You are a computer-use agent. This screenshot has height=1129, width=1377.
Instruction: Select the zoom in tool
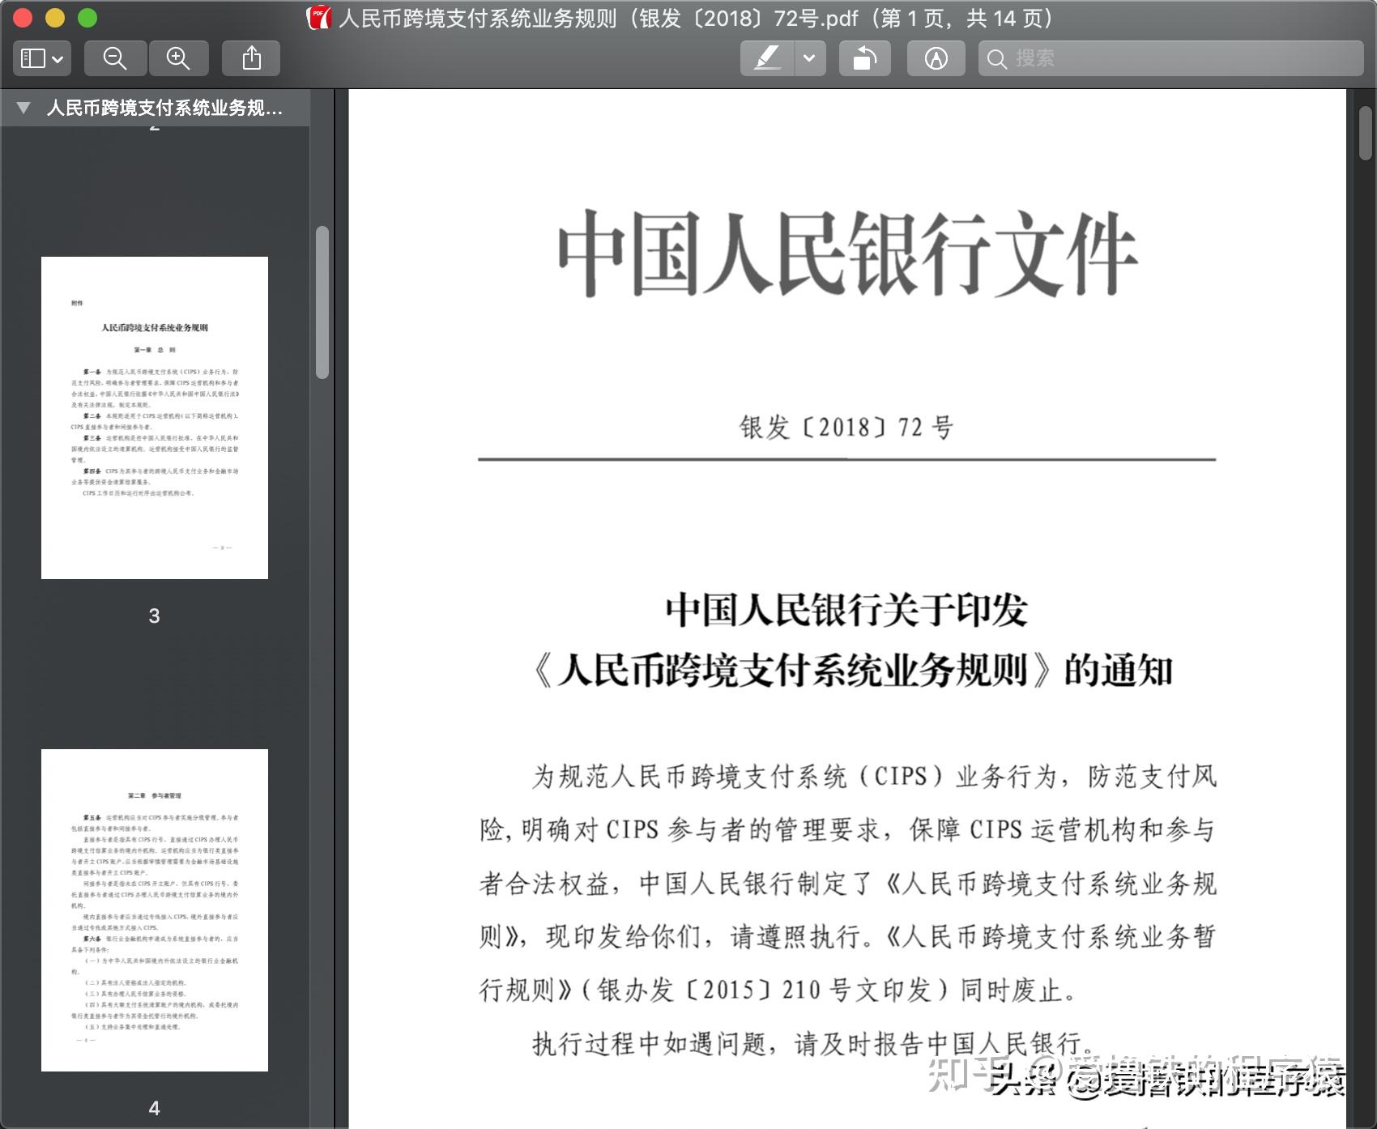pyautogui.click(x=179, y=58)
